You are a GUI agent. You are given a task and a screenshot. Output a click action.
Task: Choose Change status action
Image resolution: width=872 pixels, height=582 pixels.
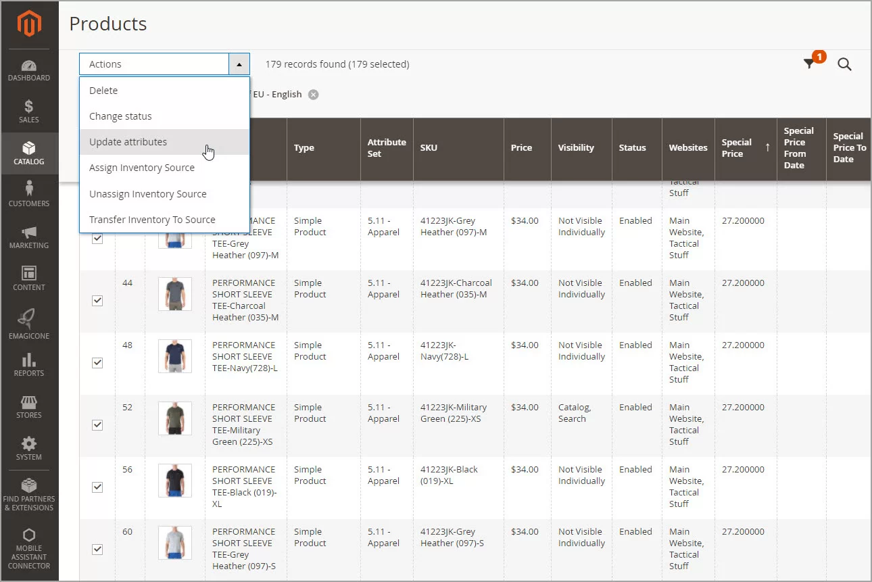(x=164, y=116)
